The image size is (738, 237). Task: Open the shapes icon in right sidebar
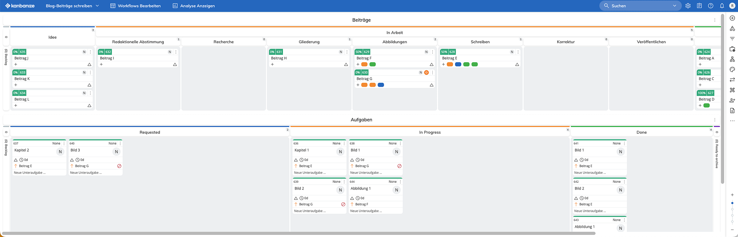[732, 29]
